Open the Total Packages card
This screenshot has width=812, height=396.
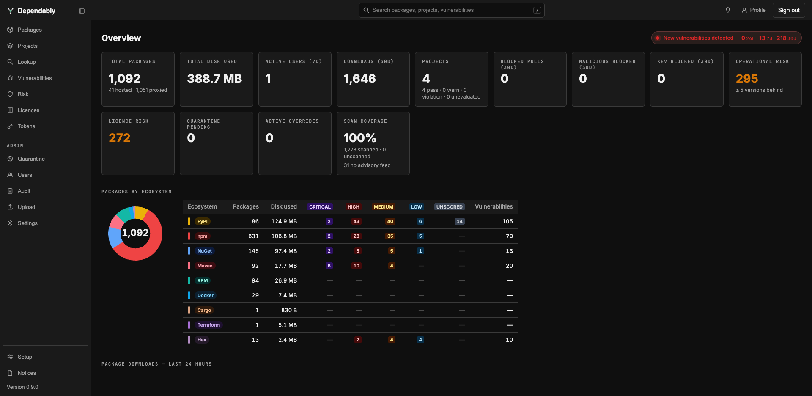click(x=138, y=79)
